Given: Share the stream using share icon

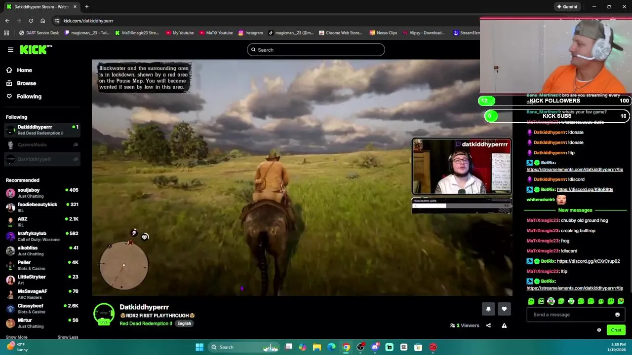Looking at the screenshot, I should point(488,325).
